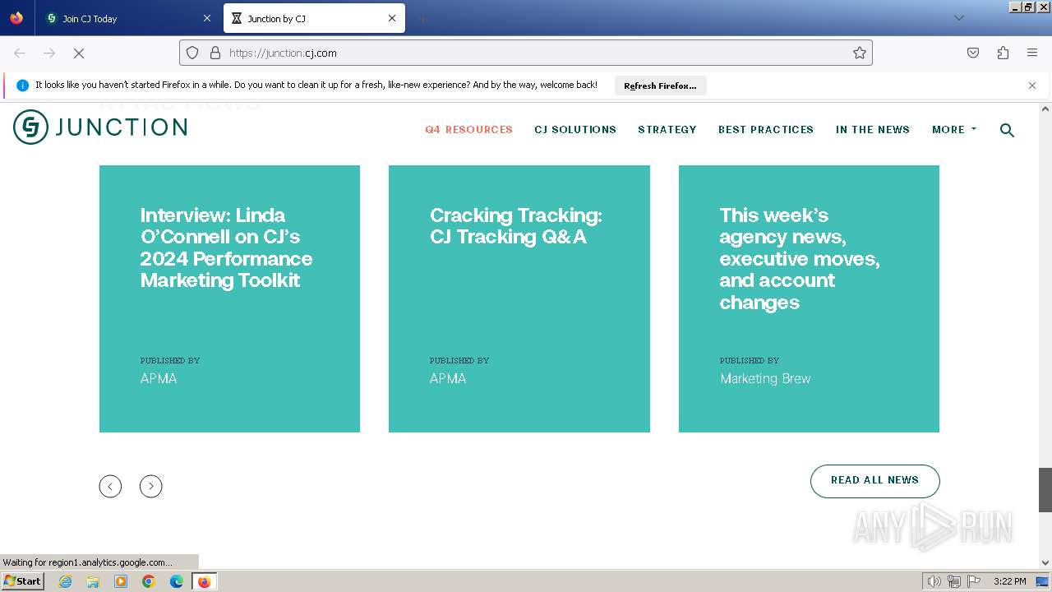Click Marketing Brew publisher name
This screenshot has height=592, width=1052.
pyautogui.click(x=765, y=379)
